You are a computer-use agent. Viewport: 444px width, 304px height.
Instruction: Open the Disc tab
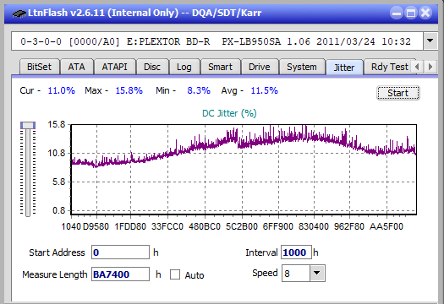point(152,67)
